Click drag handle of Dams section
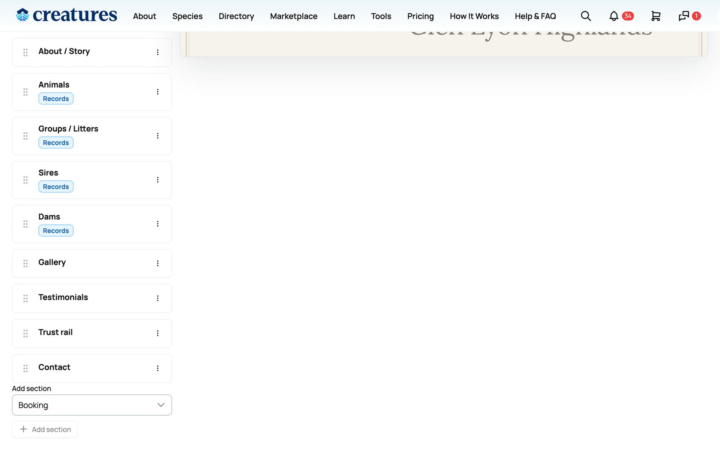720x450 pixels. pyautogui.click(x=25, y=224)
